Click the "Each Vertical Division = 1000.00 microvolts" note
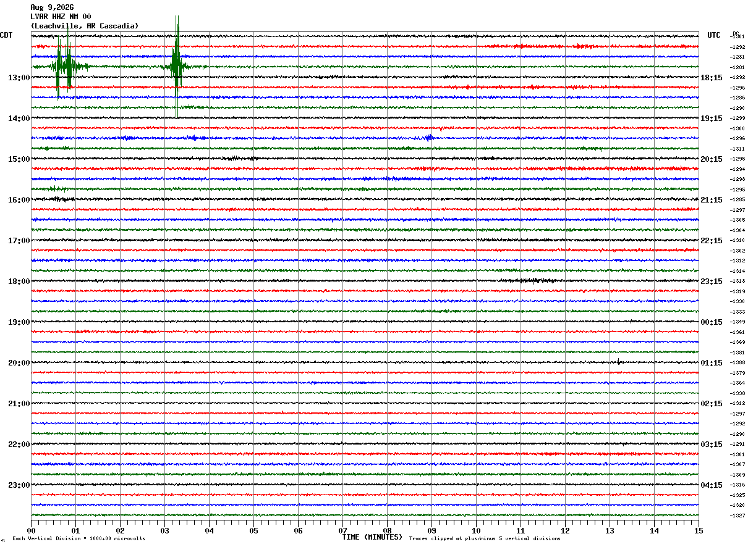This screenshot has width=748, height=547. (79, 539)
